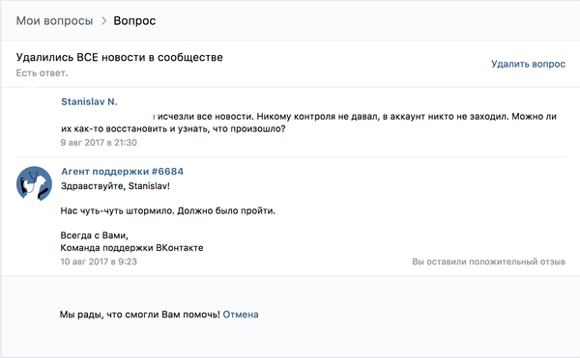Cancel the feedback with Отмена
580x358 pixels.
coord(241,315)
